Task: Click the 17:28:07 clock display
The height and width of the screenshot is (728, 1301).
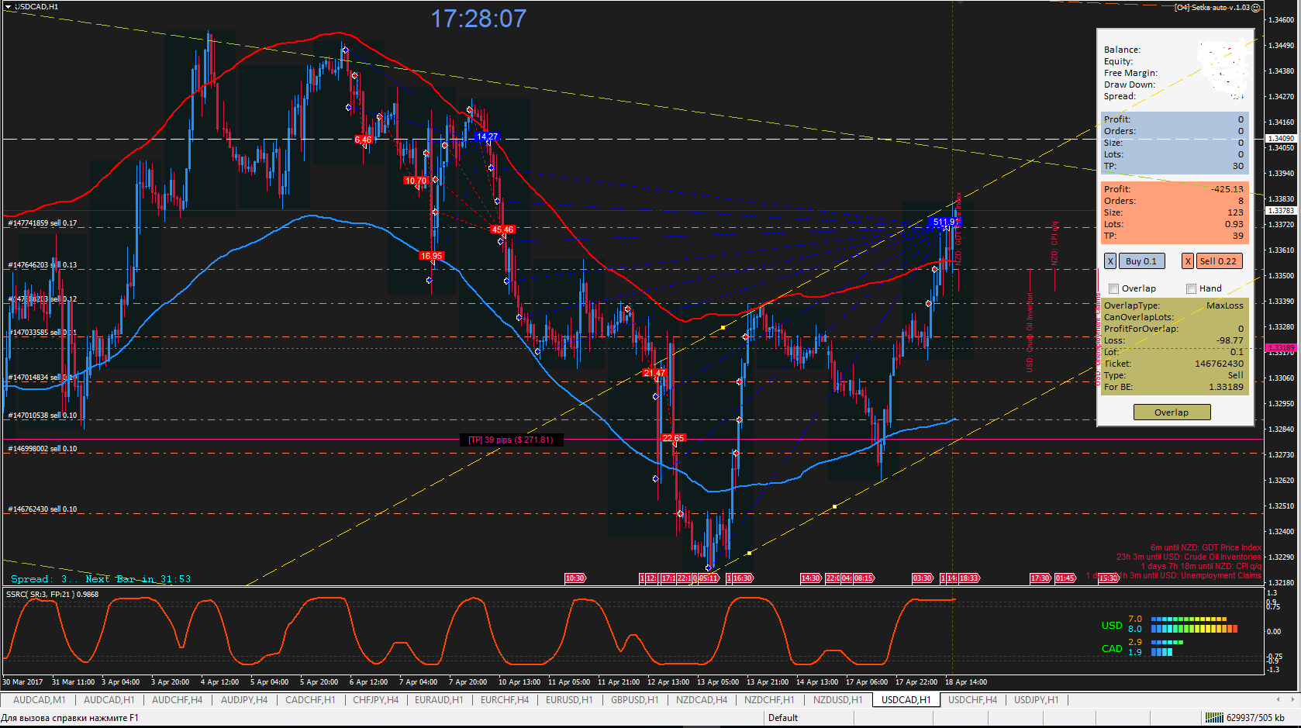Action: (x=478, y=19)
